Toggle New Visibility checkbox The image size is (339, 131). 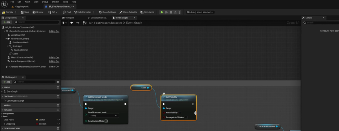pyautogui.click(x=179, y=113)
